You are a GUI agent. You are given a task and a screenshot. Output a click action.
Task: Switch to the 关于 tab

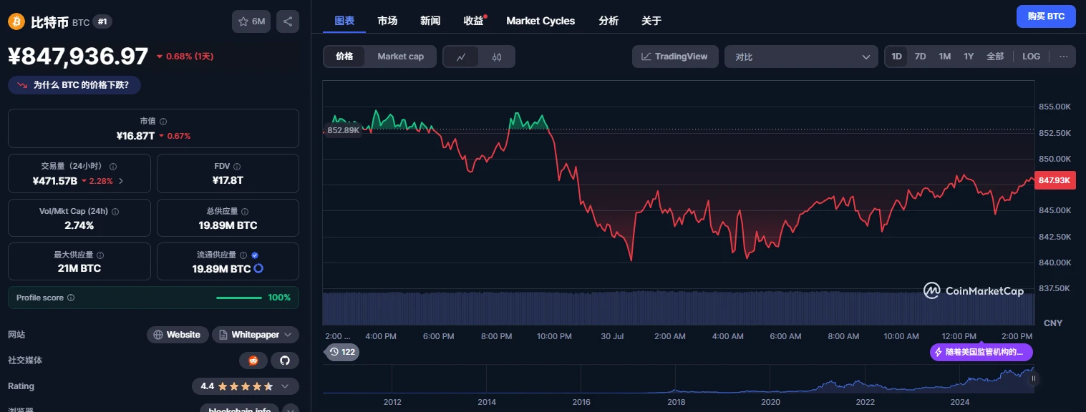651,21
